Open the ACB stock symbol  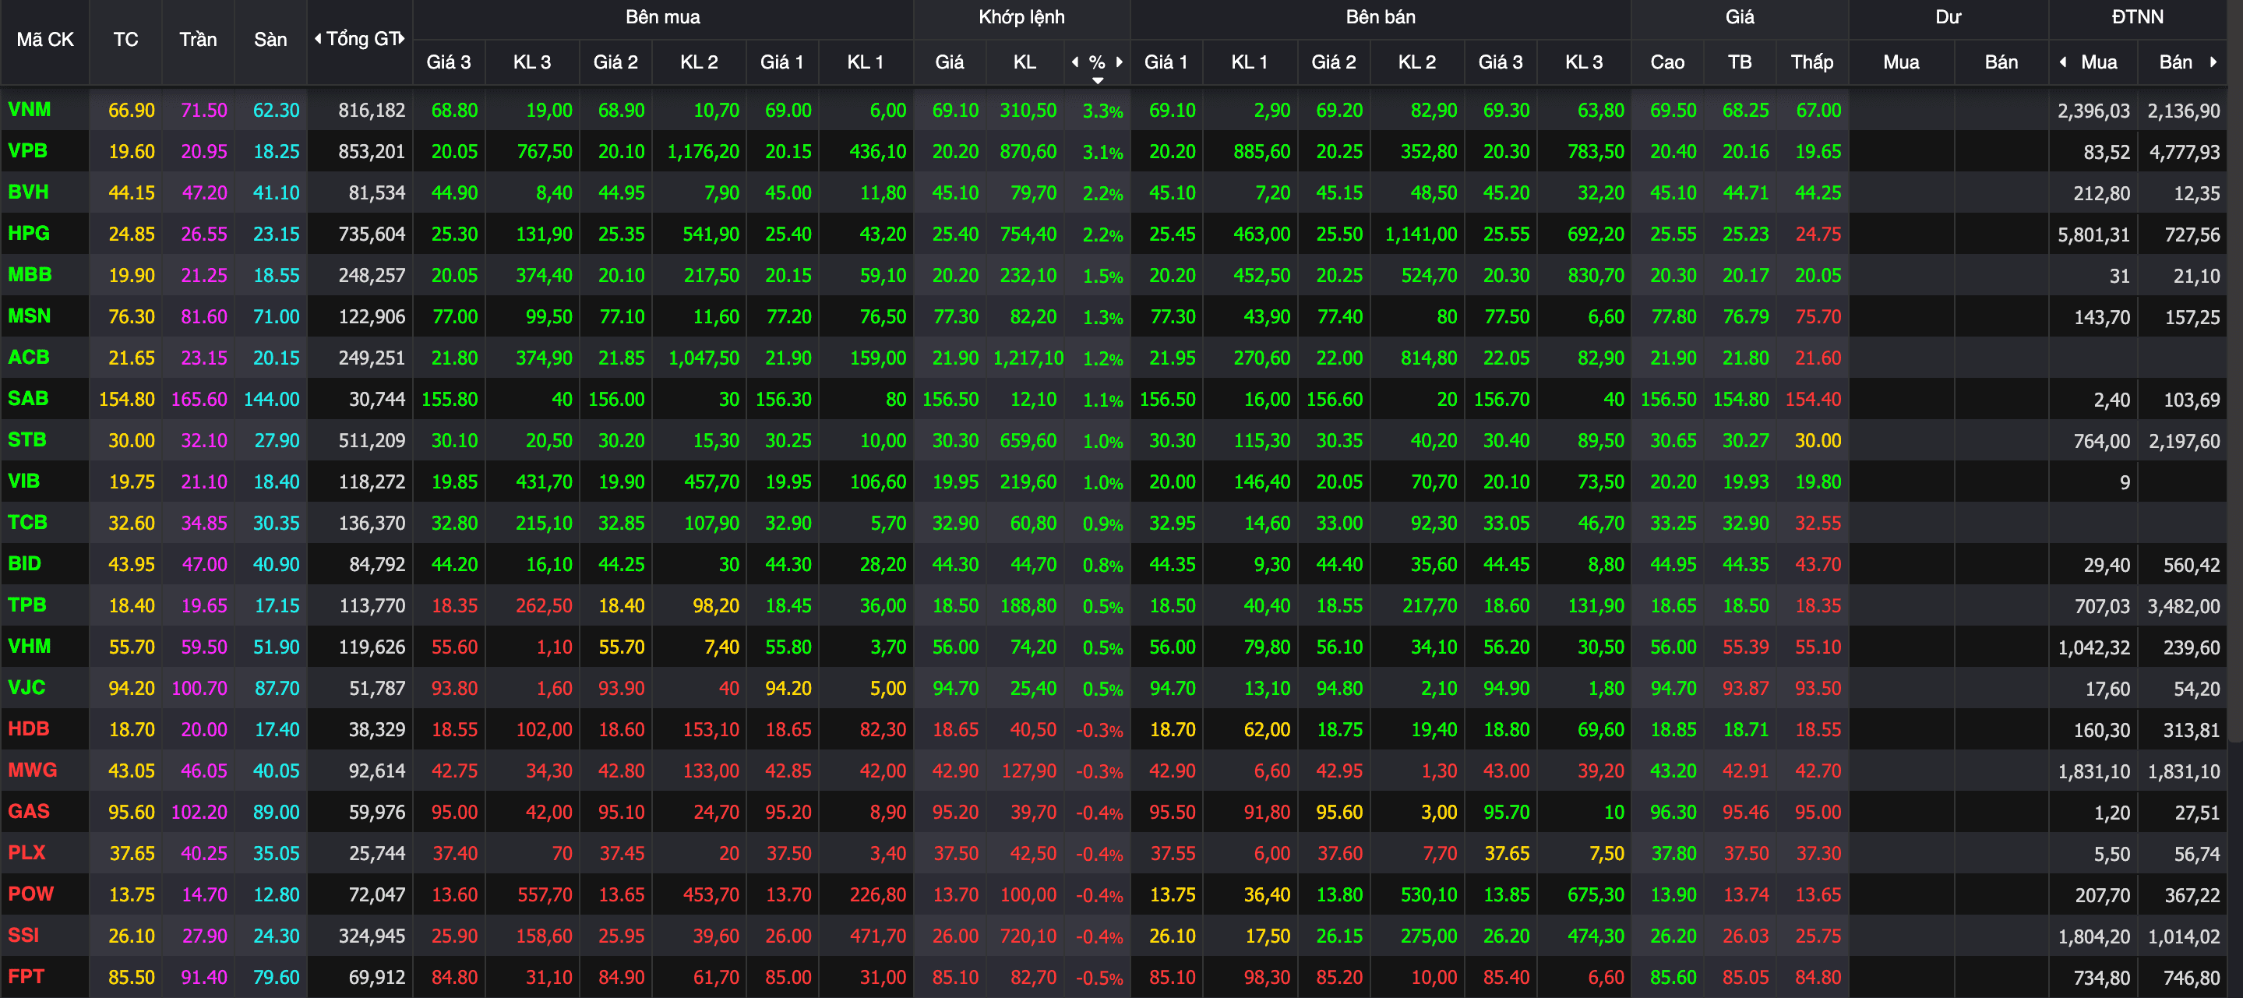(29, 357)
